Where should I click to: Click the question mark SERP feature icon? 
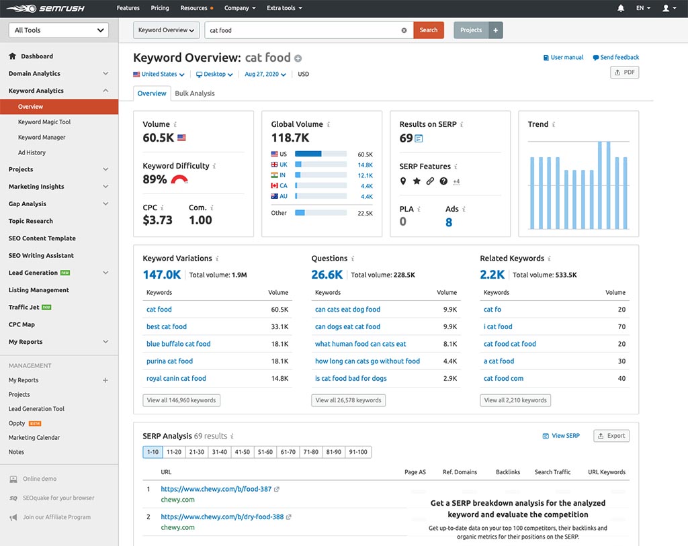443,181
